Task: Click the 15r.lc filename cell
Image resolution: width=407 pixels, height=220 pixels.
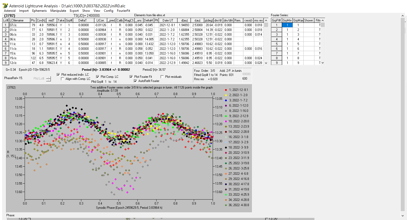Action: coord(19,58)
